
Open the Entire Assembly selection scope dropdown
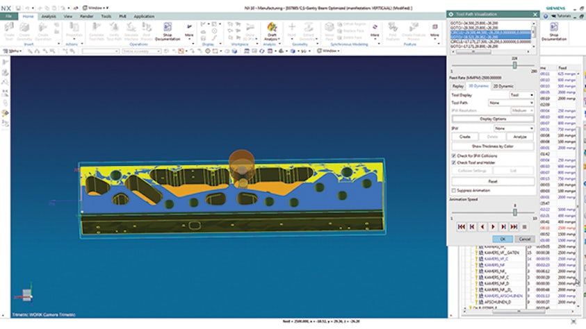click(142, 51)
